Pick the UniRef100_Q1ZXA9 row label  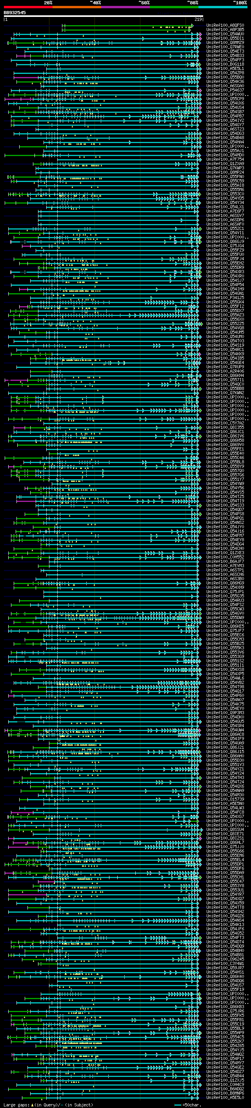click(225, 164)
